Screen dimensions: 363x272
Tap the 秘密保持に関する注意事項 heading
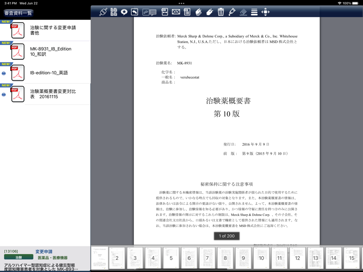click(x=227, y=184)
